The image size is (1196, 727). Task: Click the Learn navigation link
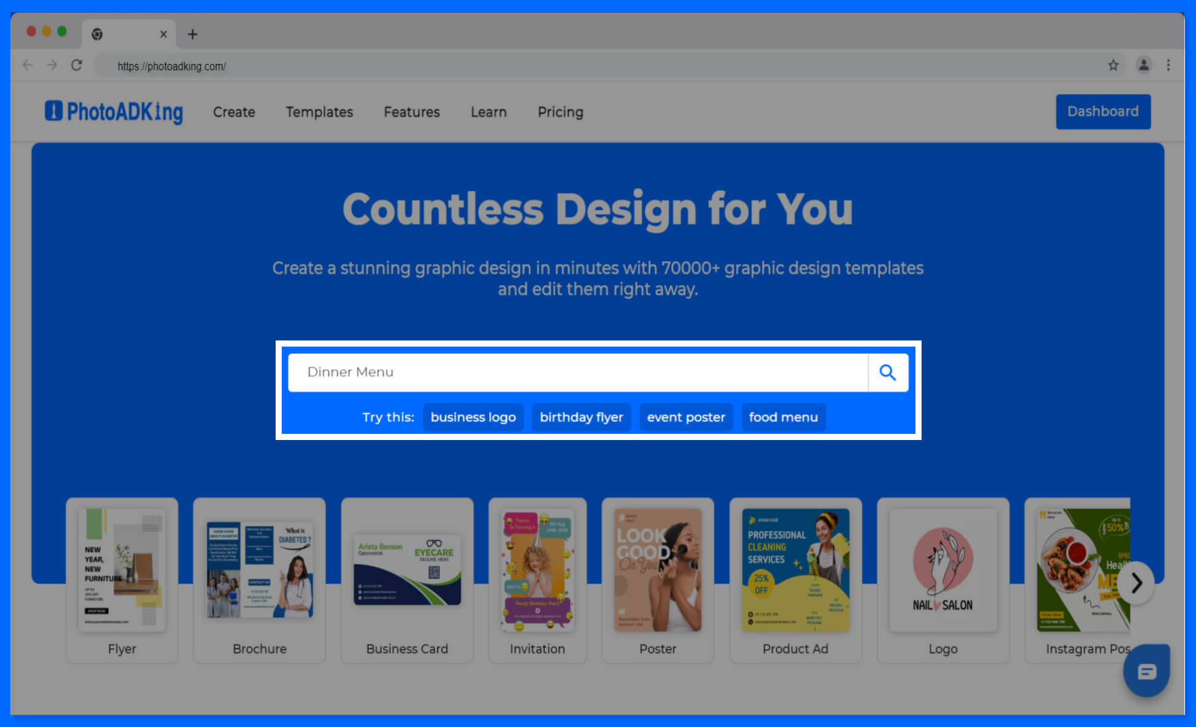(x=488, y=112)
